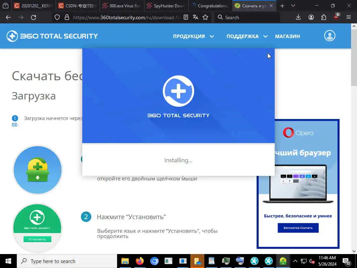The height and width of the screenshot is (268, 357).
Task: Click the installer's 360 plus logo
Action: pyautogui.click(x=178, y=91)
